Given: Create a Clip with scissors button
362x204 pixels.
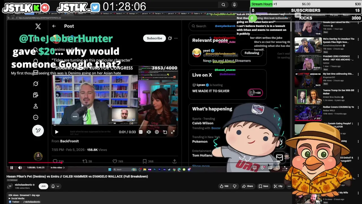Looking at the screenshot, I should tap(278, 186).
